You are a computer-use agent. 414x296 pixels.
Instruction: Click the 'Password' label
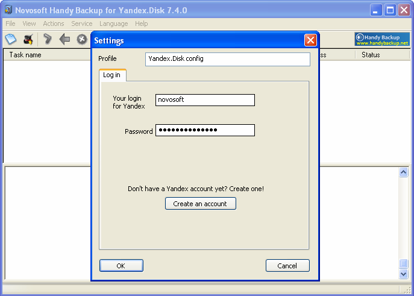(x=139, y=131)
